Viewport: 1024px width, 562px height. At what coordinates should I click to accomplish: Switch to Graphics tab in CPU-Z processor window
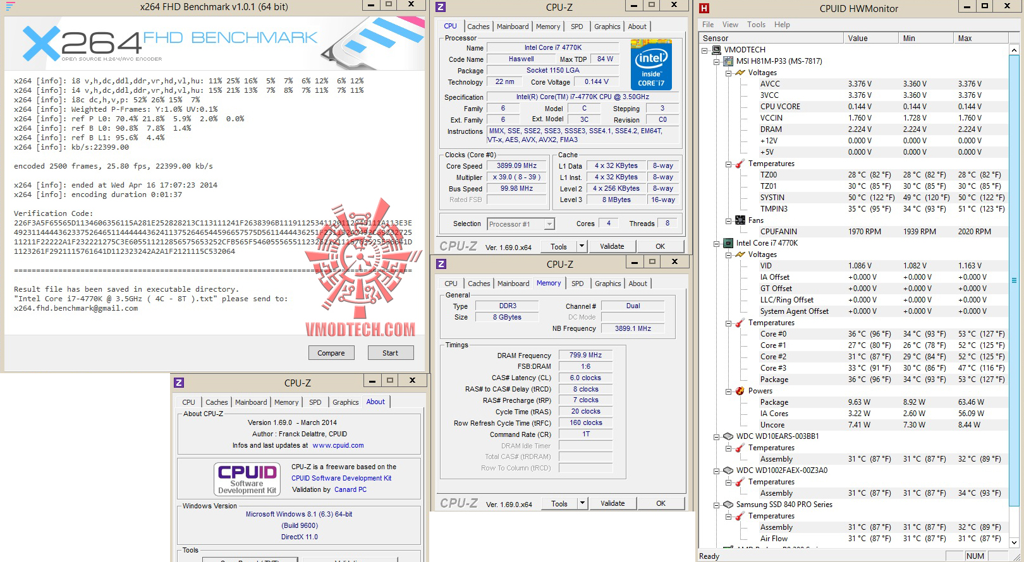point(607,27)
